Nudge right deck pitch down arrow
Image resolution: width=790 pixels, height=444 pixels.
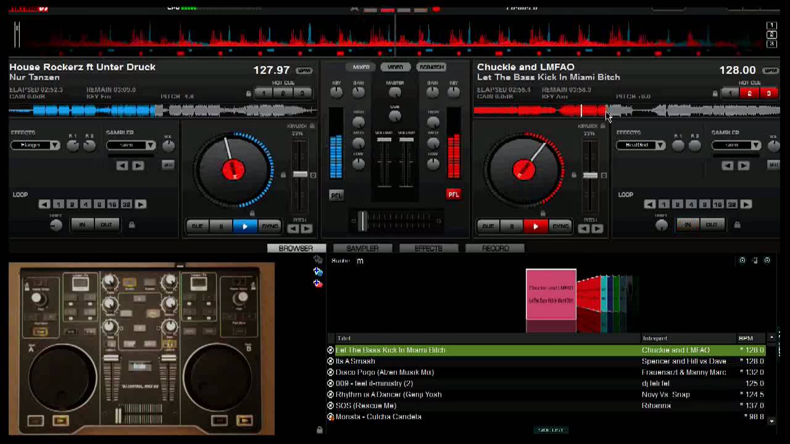click(x=584, y=229)
